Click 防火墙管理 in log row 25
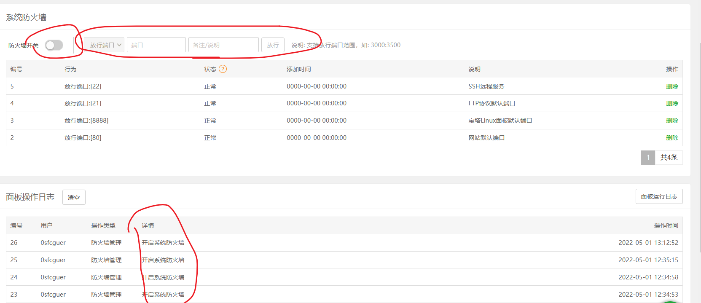 pyautogui.click(x=106, y=260)
